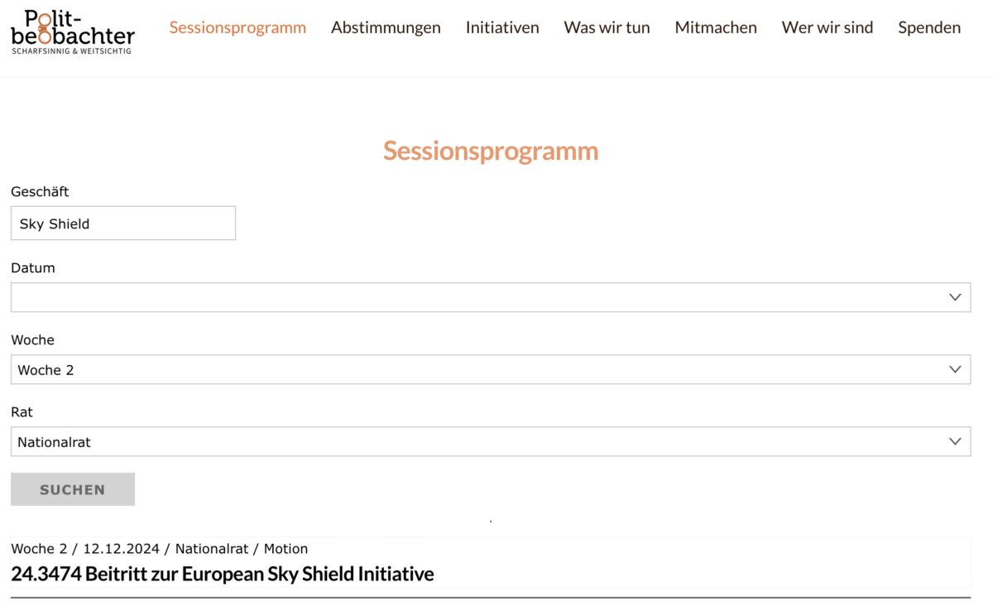Go to Abstimmungen page
Viewport: 993px width, 611px height.
(386, 27)
